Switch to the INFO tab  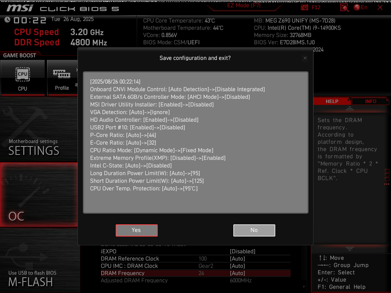370,101
